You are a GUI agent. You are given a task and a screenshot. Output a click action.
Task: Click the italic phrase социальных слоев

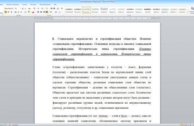[124, 93]
